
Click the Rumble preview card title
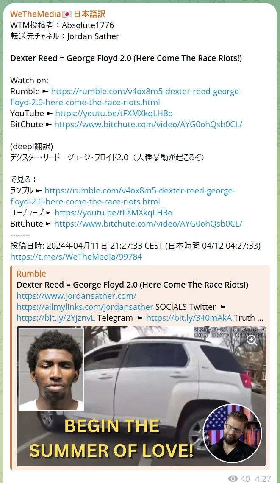(x=31, y=274)
